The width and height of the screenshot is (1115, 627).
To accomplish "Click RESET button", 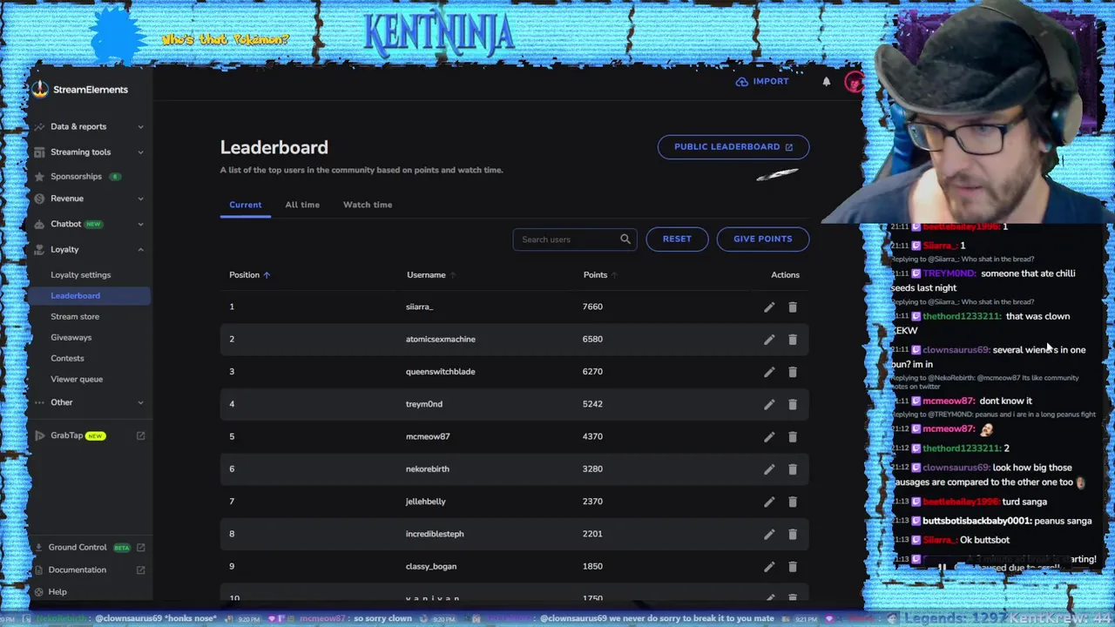I will tap(677, 239).
